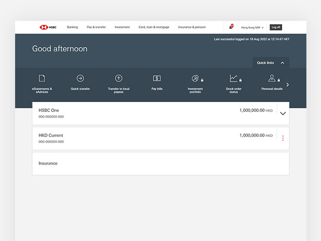Click the HSBC logo

[48, 27]
